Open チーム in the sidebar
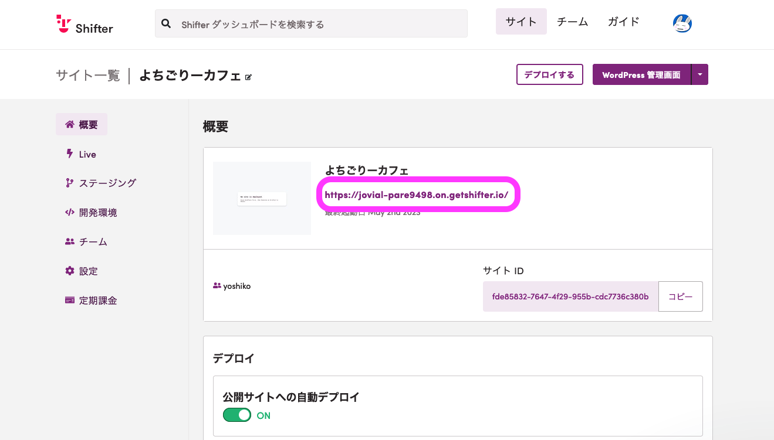 pos(86,241)
